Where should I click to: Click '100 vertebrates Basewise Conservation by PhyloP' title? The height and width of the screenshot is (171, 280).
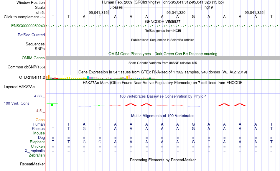tap(163, 96)
